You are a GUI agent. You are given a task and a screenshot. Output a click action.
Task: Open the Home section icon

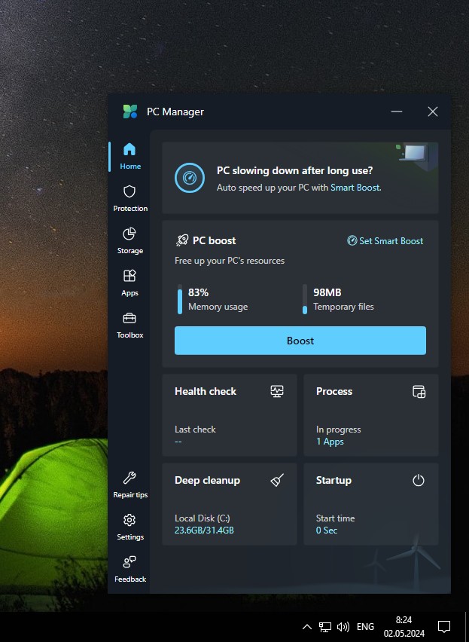(129, 149)
